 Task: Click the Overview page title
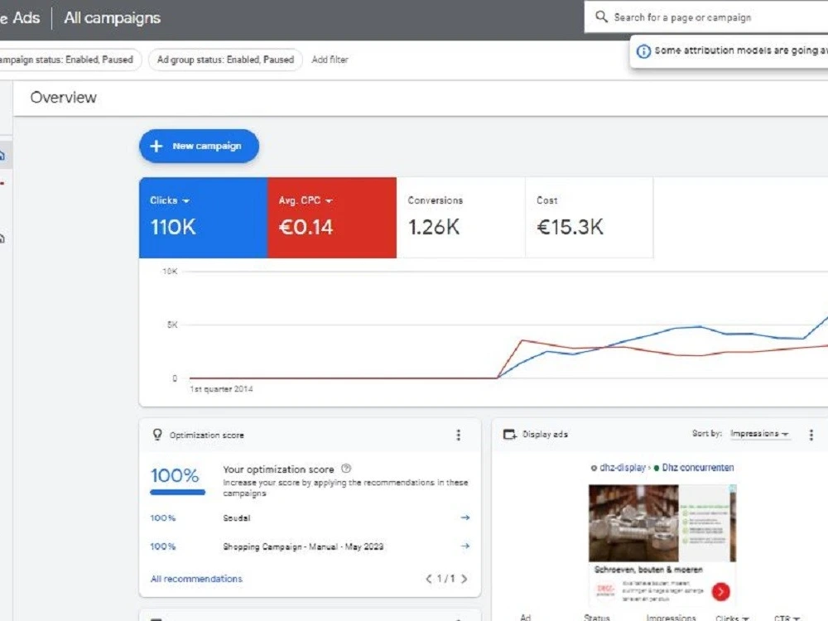tap(64, 98)
